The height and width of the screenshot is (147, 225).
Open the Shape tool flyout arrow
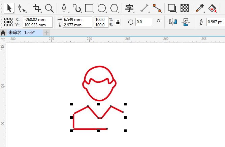tap(26, 13)
